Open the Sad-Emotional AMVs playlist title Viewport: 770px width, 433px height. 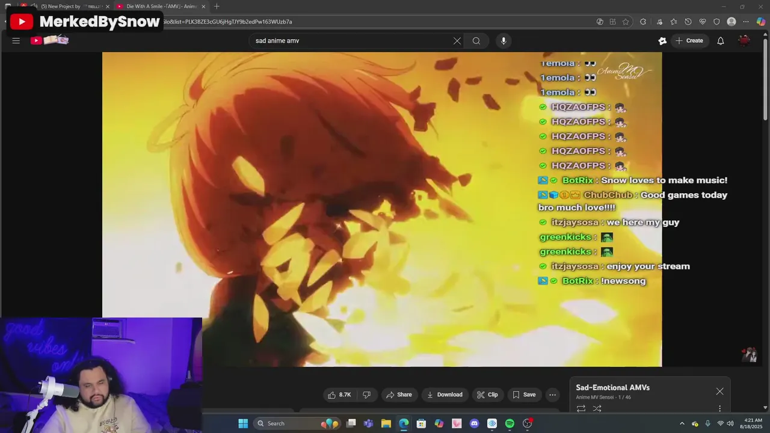[612, 388]
